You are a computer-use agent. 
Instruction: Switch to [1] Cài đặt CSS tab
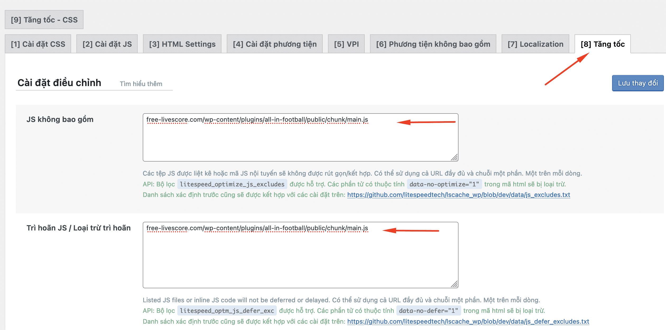(38, 44)
